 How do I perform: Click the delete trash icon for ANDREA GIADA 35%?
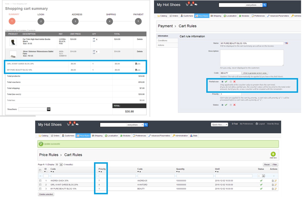[273, 181]
